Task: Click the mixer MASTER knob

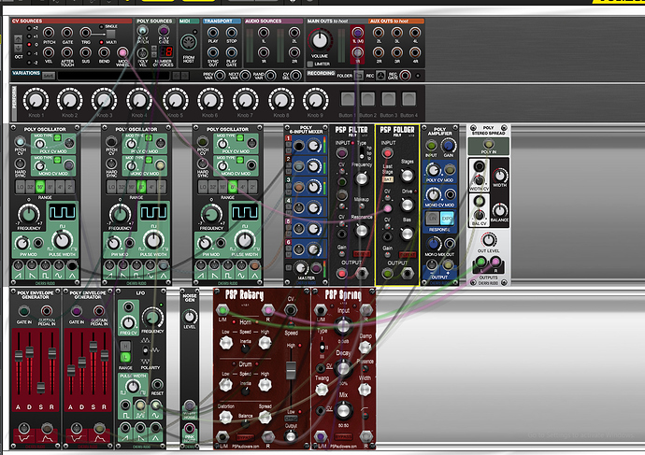Action: (301, 268)
